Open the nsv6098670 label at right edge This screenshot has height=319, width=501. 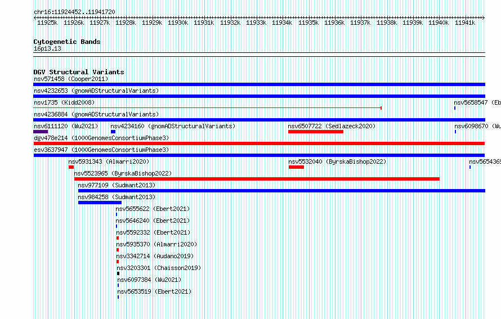click(478, 126)
